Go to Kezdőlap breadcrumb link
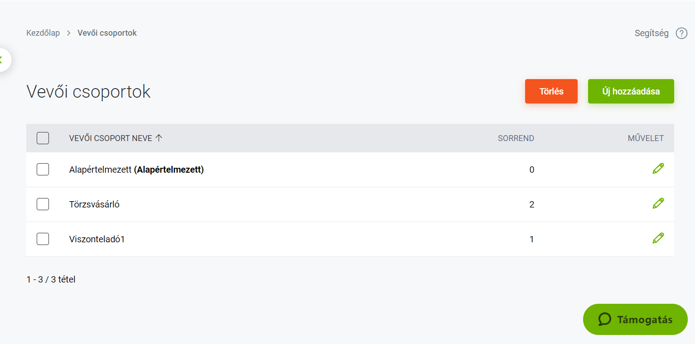The image size is (695, 344). point(43,33)
